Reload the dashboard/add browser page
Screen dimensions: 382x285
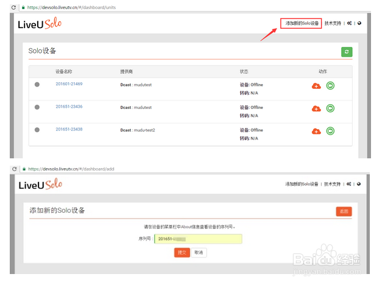[x=15, y=169]
